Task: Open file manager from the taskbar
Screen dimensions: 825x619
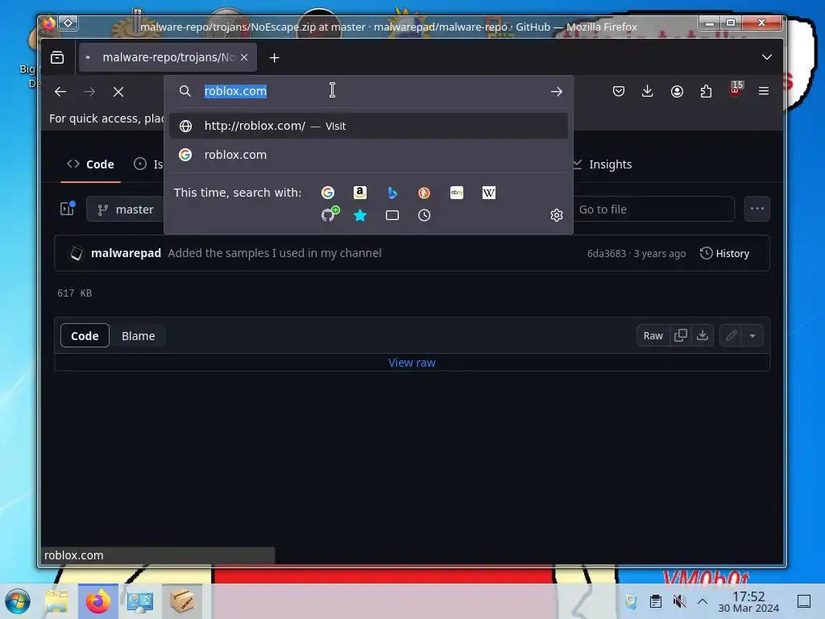Action: point(56,601)
